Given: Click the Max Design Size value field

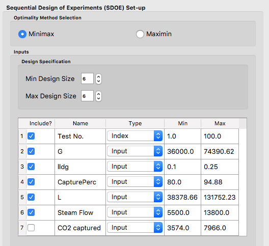Looking at the screenshot, I should (87, 96).
